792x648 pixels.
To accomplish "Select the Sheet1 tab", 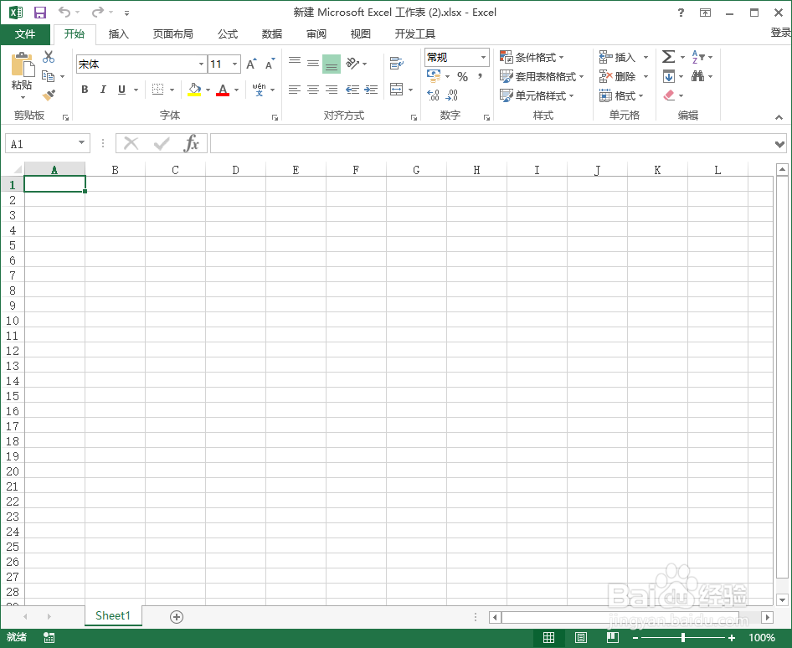I will [x=113, y=615].
